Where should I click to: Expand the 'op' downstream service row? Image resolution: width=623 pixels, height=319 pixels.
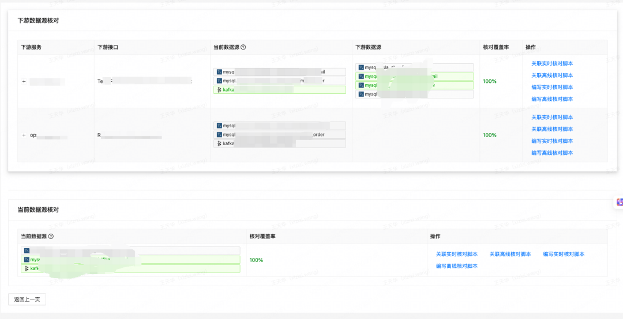pos(24,135)
